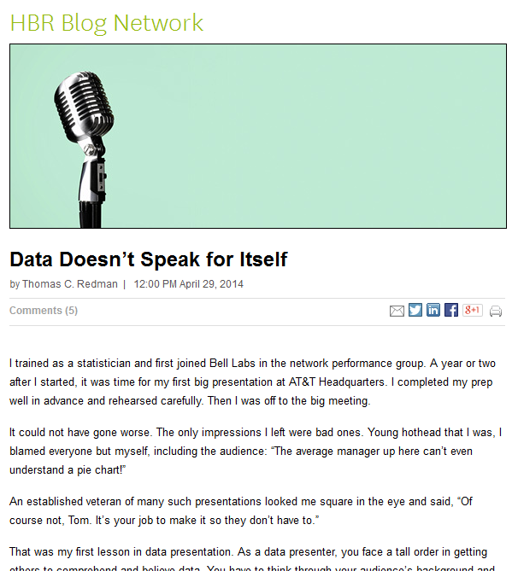Click the paragraph starting 'It could not have gone worse'
Image resolution: width=518 pixels, height=571 pixels.
[x=256, y=452]
